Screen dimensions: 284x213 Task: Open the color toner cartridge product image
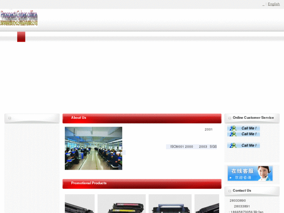121,204
